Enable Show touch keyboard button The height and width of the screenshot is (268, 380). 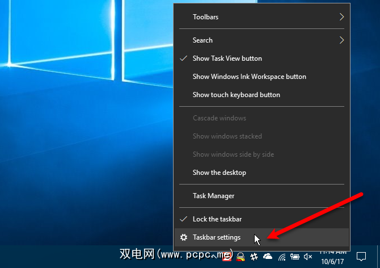(261, 95)
